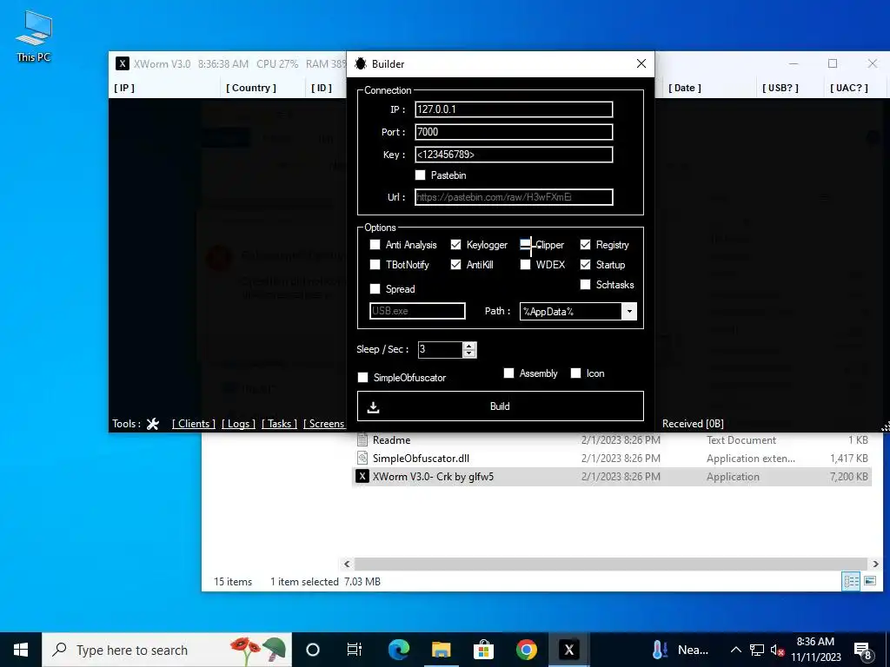Click the XWorm V3.0 application file icon
The image size is (890, 667).
(362, 477)
